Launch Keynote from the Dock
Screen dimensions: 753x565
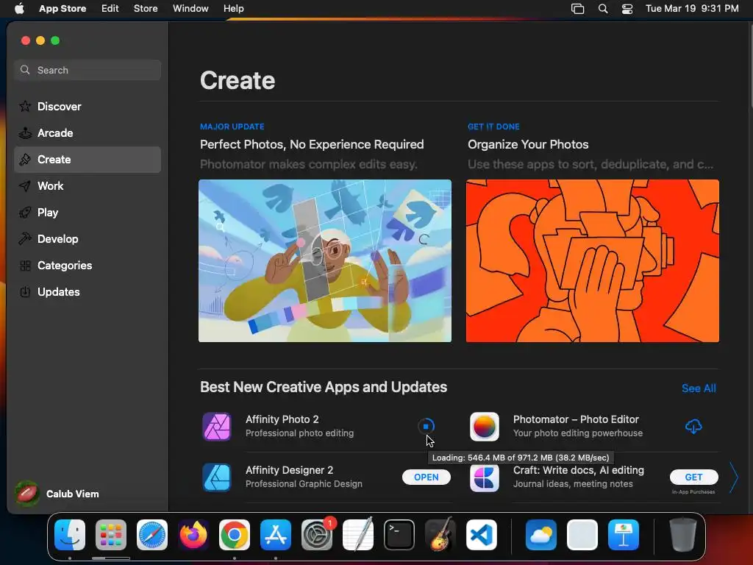coord(624,535)
